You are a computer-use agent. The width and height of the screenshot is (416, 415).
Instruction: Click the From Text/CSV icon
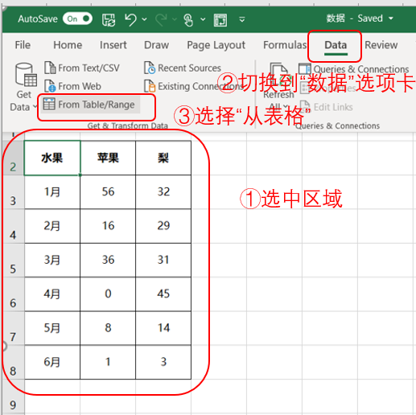(x=50, y=68)
